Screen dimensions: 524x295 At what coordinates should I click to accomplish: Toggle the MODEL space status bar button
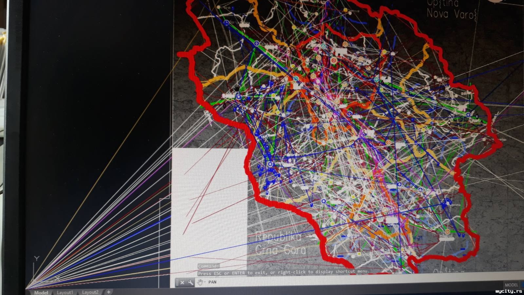point(511,285)
